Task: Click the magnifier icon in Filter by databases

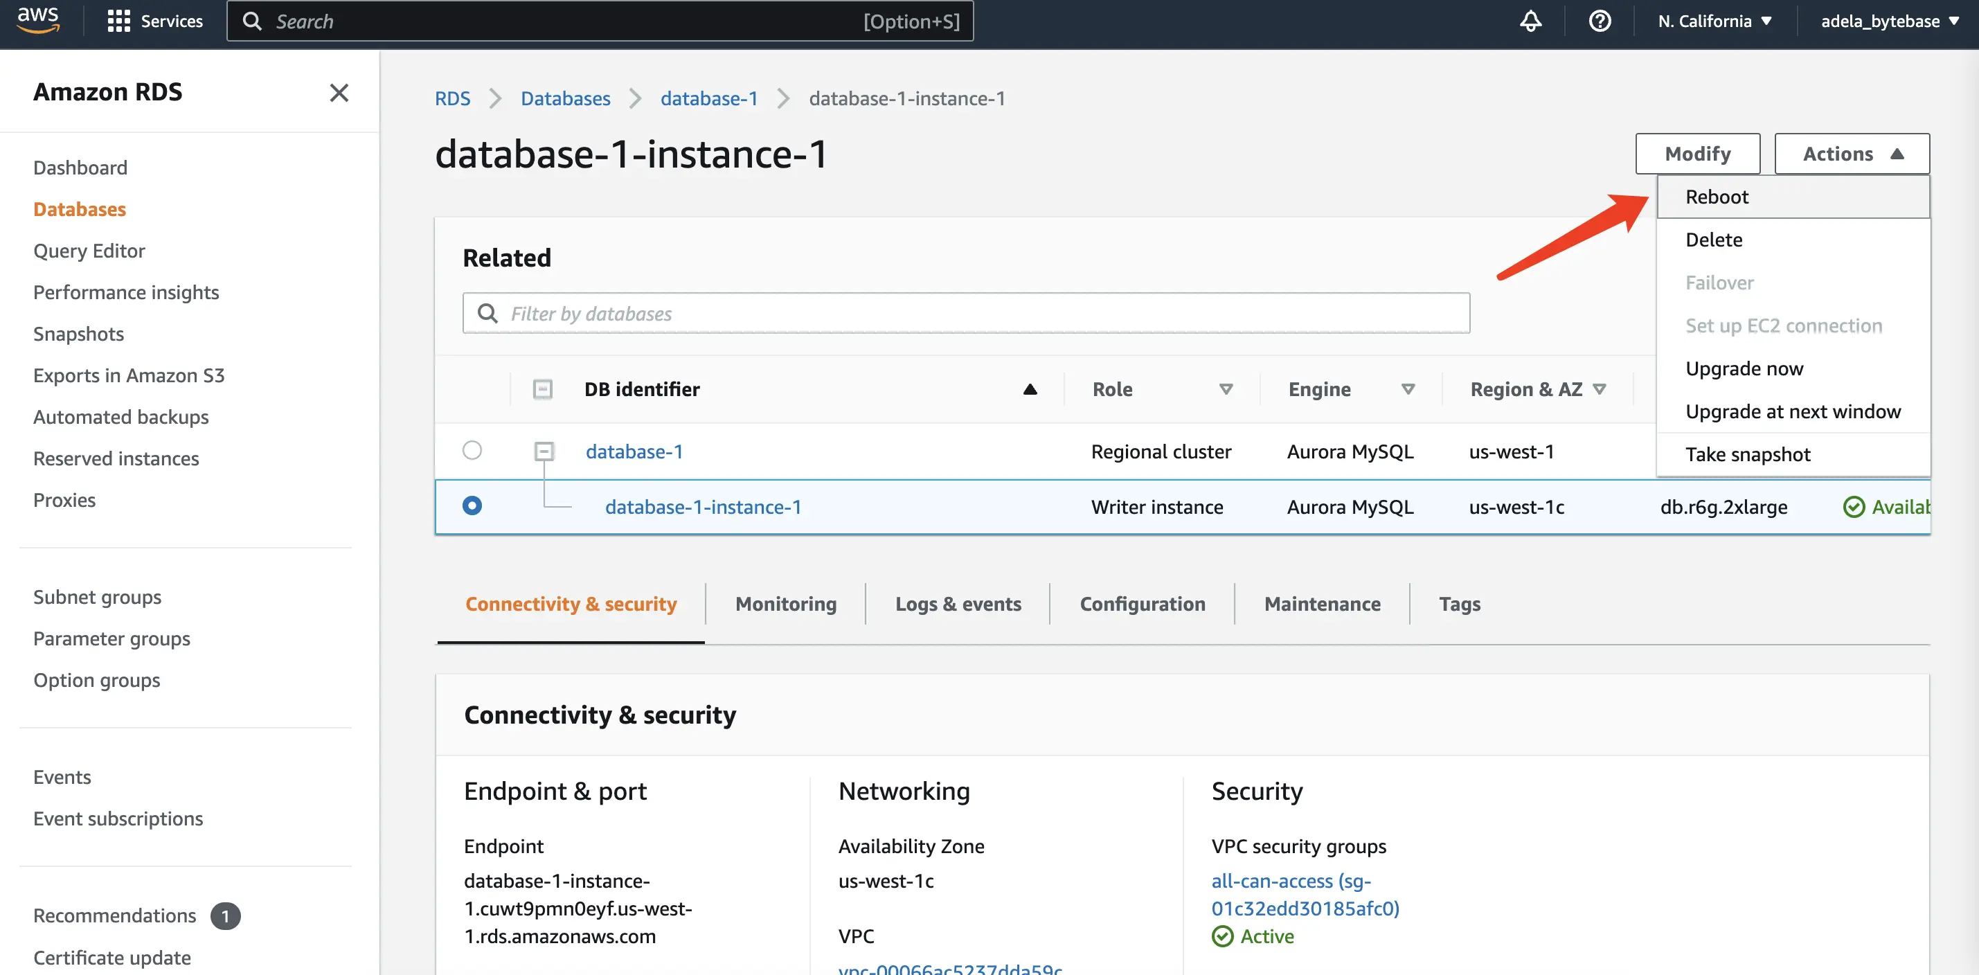Action: click(x=488, y=314)
